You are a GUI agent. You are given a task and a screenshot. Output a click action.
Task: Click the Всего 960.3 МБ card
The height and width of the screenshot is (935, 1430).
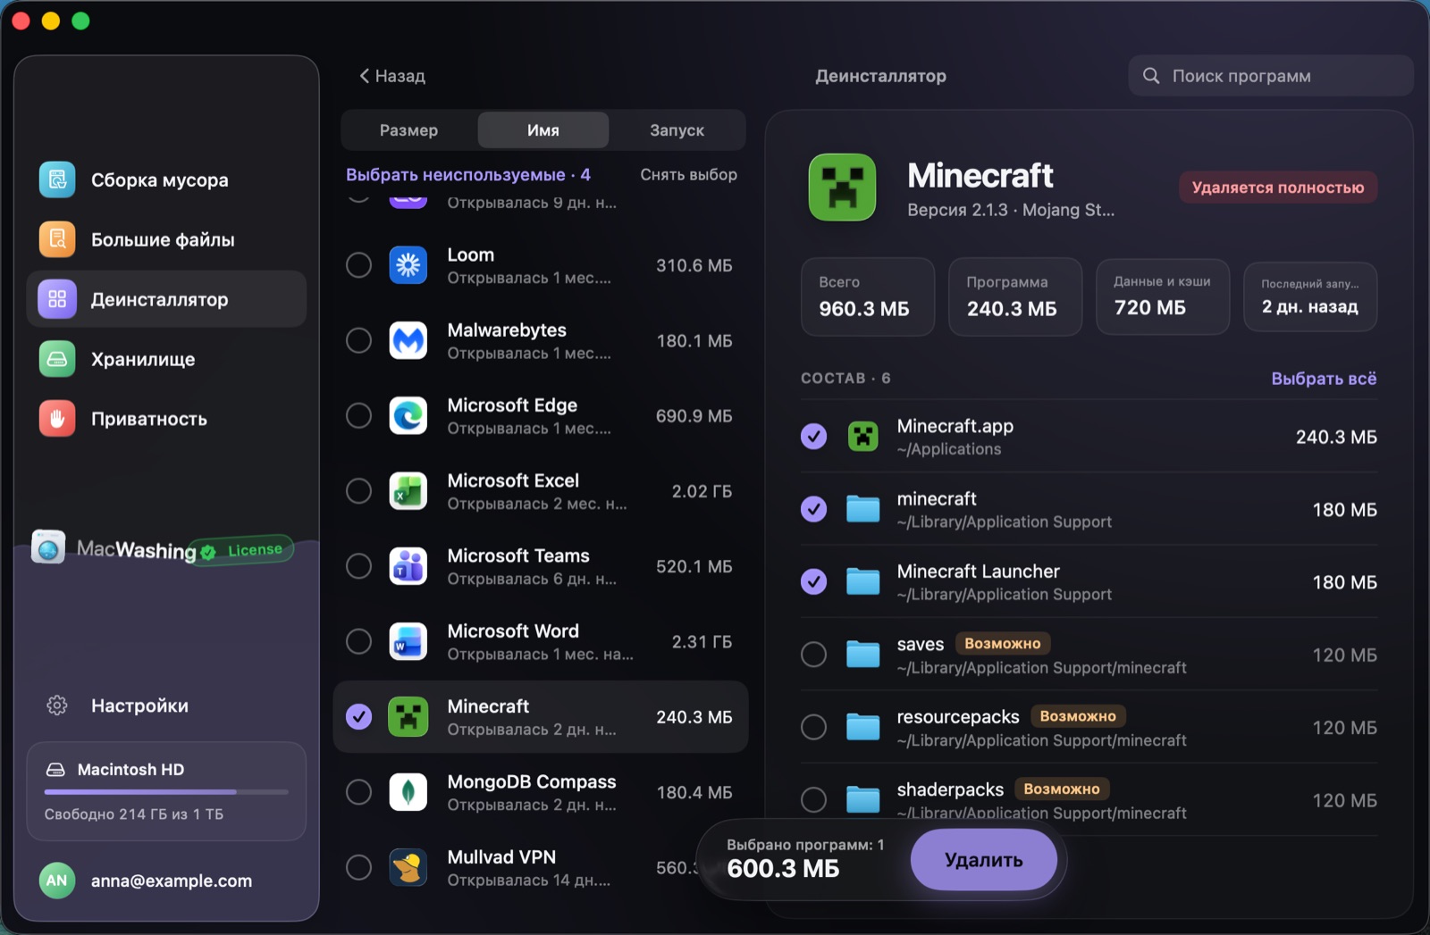pyautogui.click(x=867, y=296)
